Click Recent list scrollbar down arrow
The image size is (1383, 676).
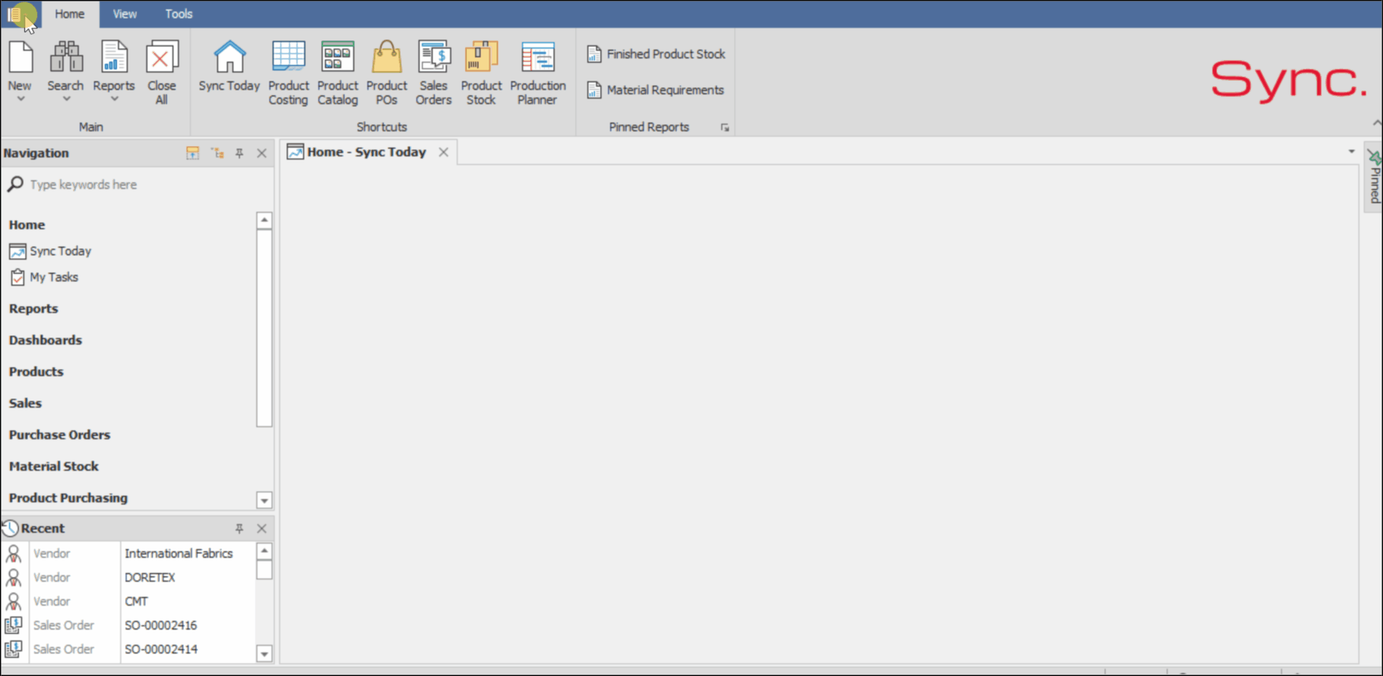tap(264, 654)
